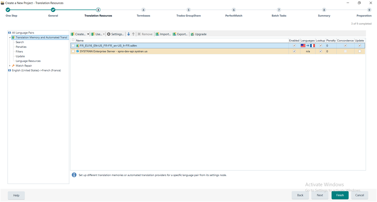Jump to Preparation step 9
Viewport: 377px width, 202px height.
(369, 10)
